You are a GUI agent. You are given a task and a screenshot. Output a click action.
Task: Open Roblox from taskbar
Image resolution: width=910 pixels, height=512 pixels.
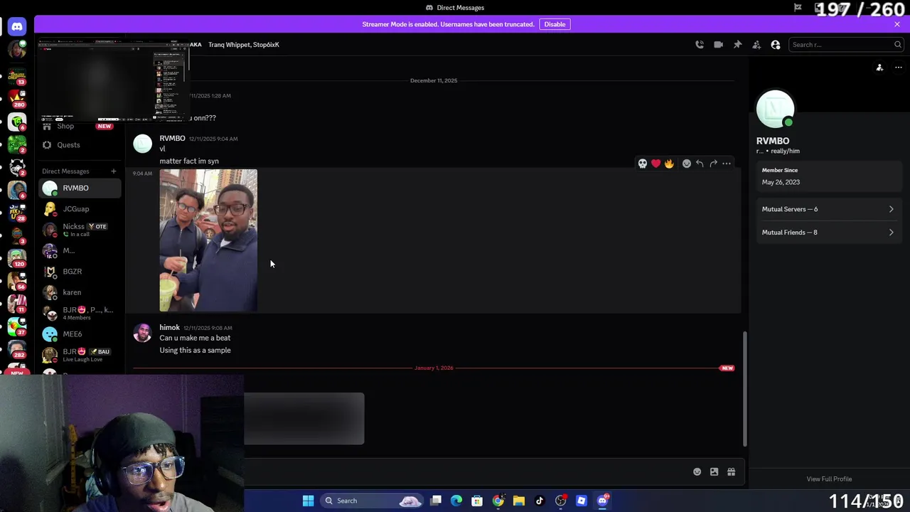tap(582, 501)
